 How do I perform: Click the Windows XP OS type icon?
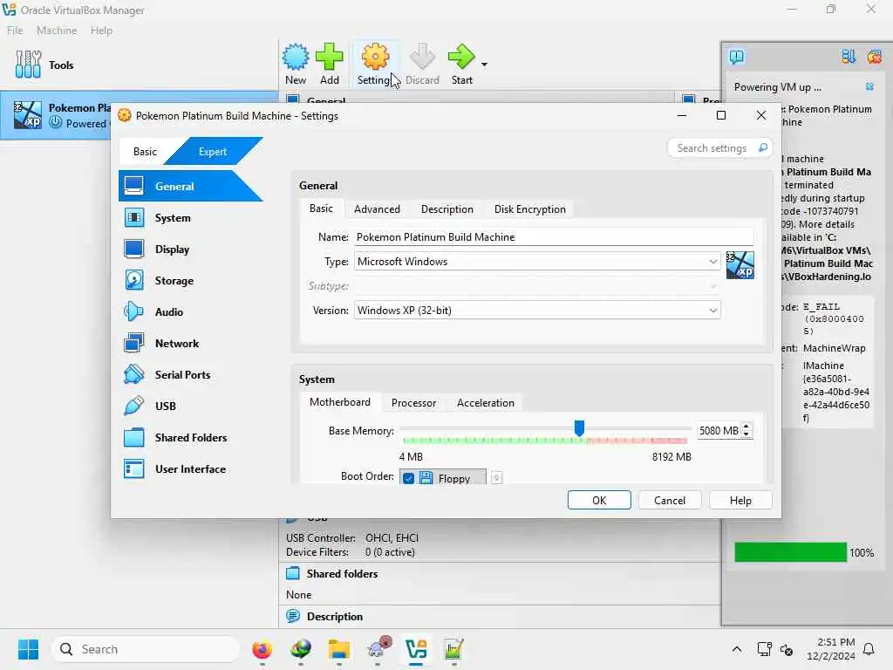(740, 265)
